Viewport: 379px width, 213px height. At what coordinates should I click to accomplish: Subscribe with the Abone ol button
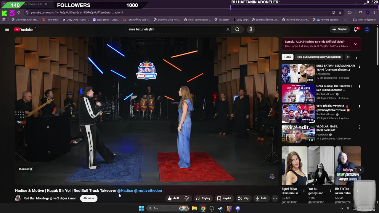tap(89, 199)
